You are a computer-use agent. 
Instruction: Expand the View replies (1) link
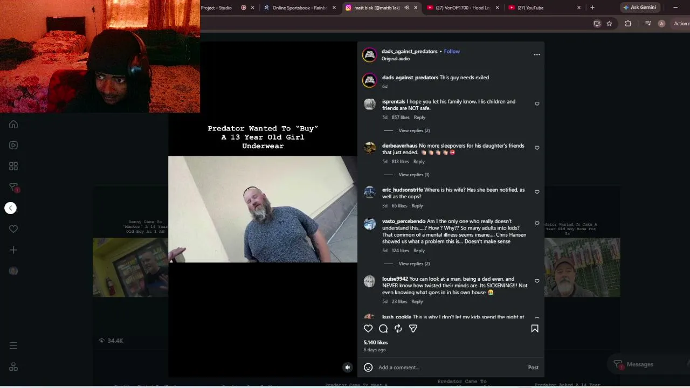tap(414, 175)
